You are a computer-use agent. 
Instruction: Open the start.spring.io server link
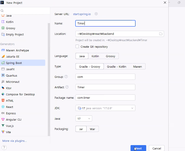[x=82, y=14]
